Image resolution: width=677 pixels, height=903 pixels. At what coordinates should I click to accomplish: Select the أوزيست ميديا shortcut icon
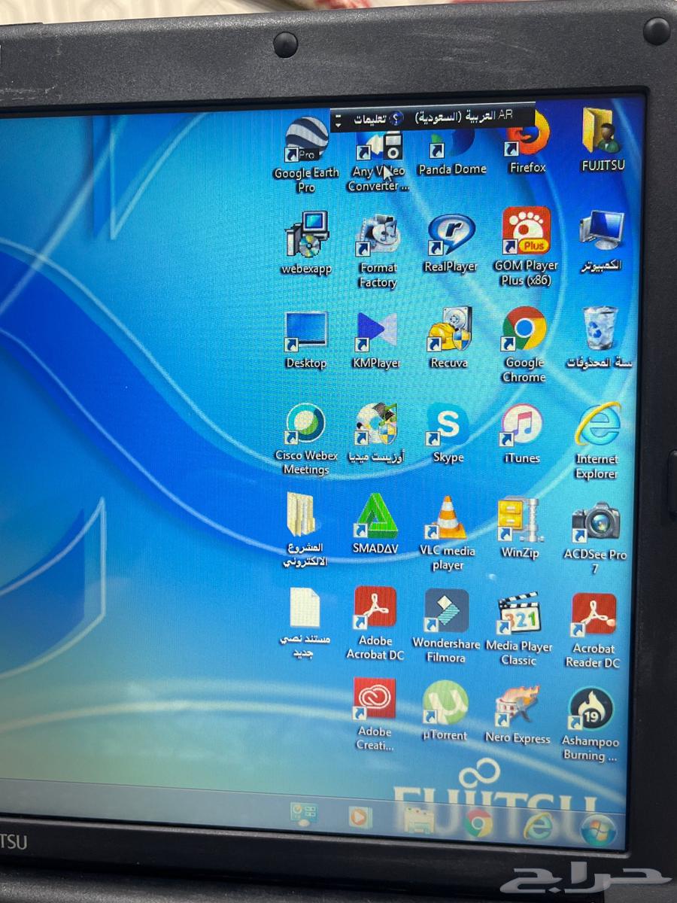pyautogui.click(x=376, y=433)
